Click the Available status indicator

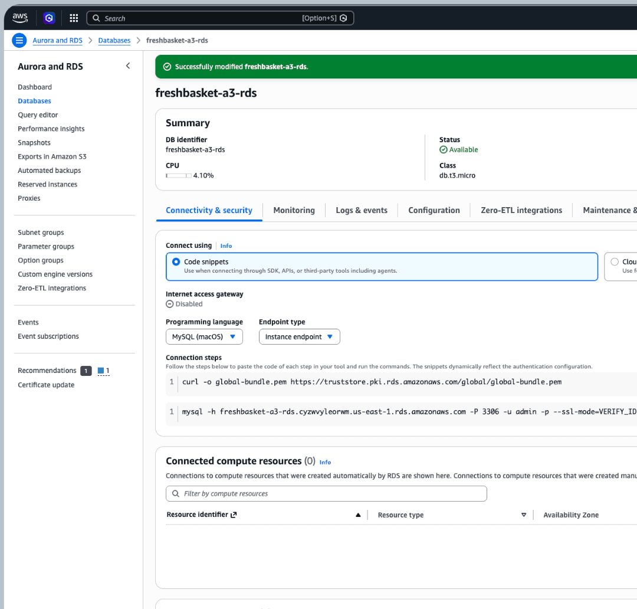click(x=459, y=150)
